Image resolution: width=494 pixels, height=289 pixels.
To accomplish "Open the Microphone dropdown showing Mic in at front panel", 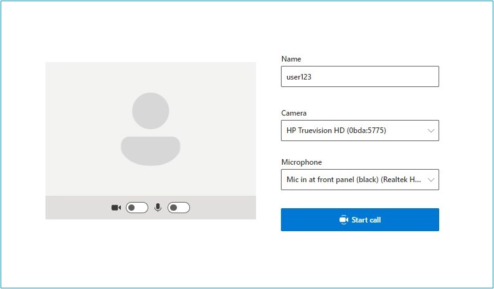I will (x=360, y=180).
